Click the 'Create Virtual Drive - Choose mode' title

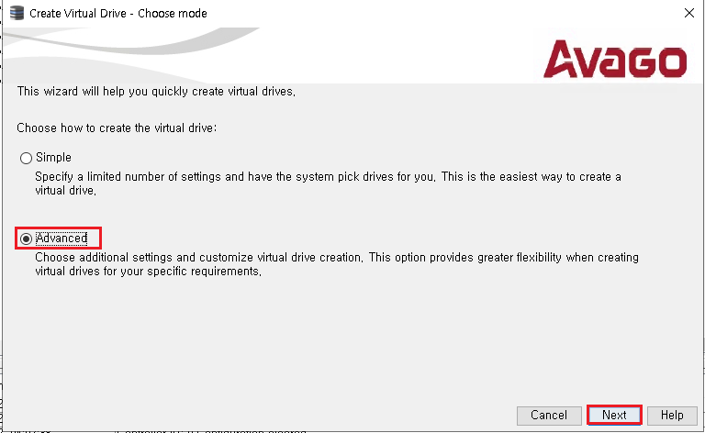coord(118,14)
